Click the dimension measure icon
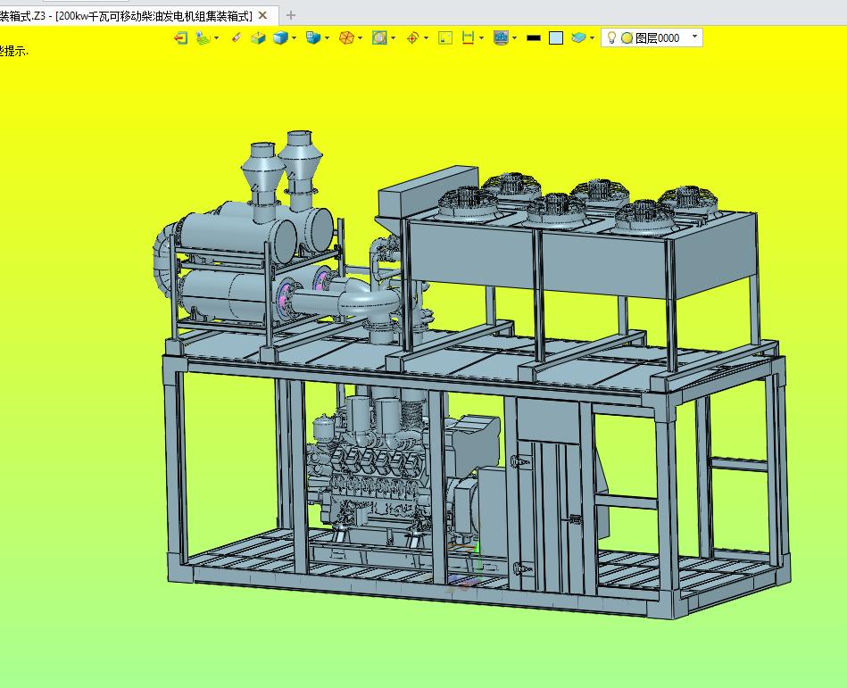Viewport: 847px width, 688px height. [x=468, y=37]
